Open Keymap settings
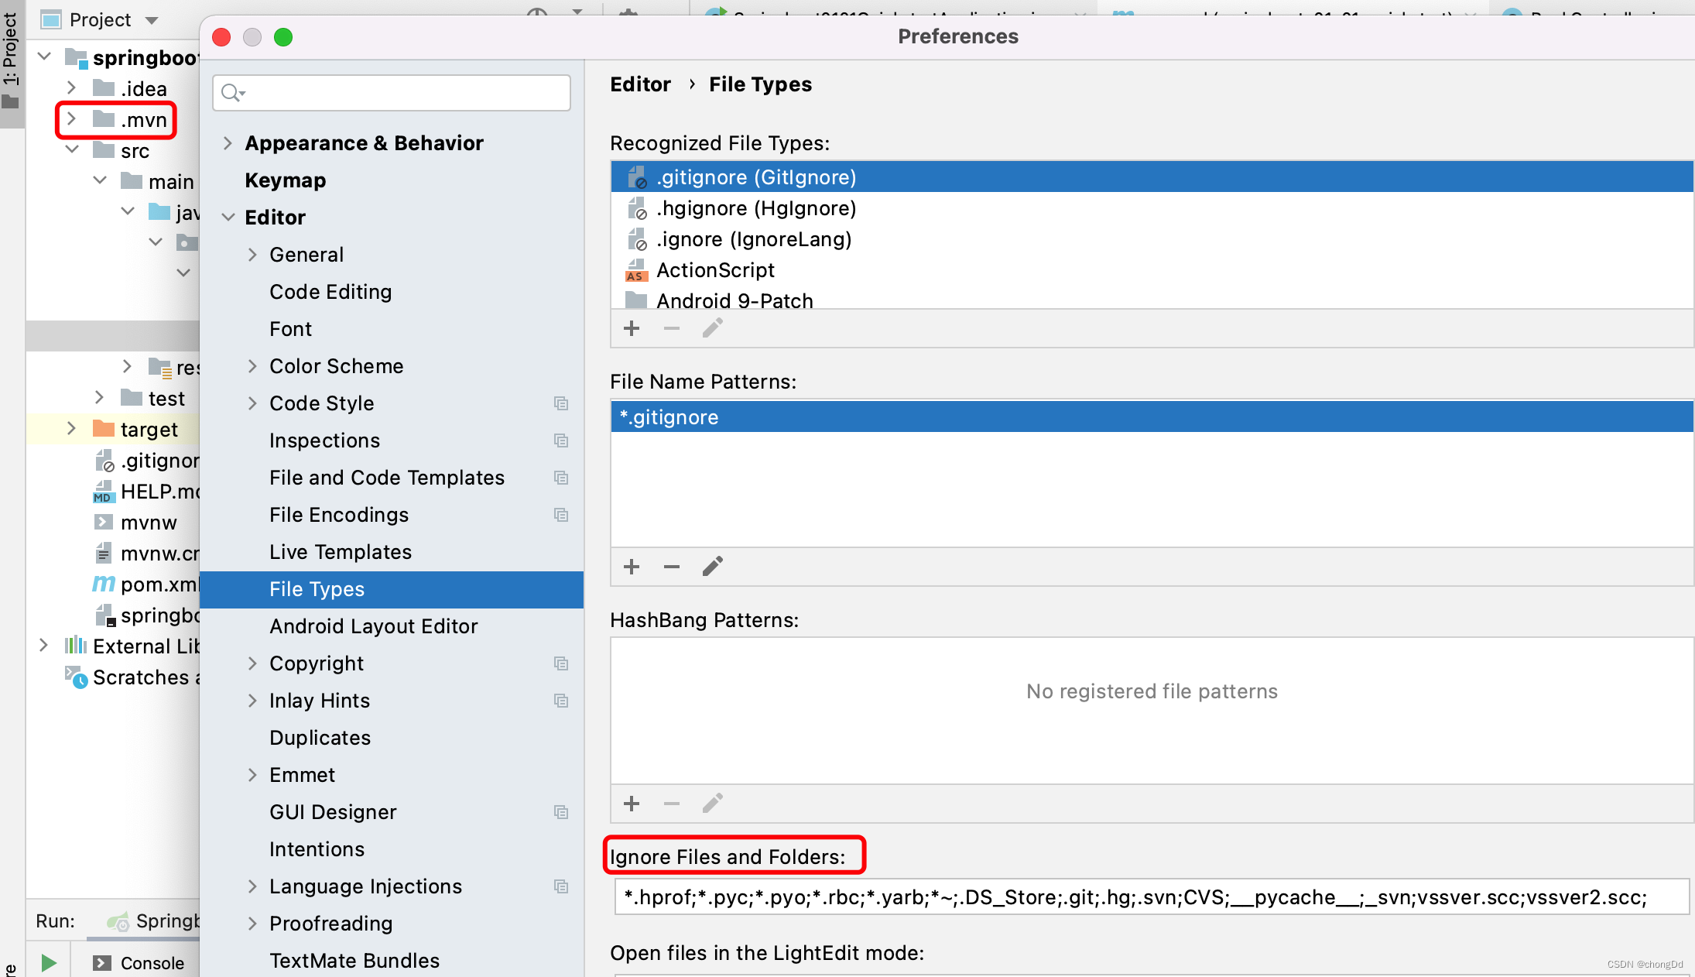This screenshot has height=977, width=1695. pos(285,180)
